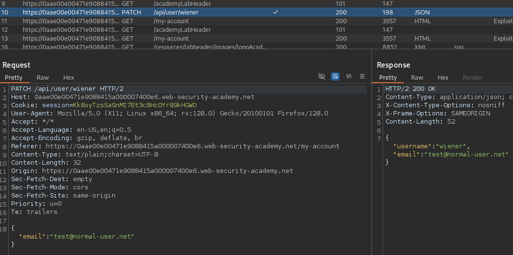
Task: Open Response Hex tab
Action: click(443, 77)
